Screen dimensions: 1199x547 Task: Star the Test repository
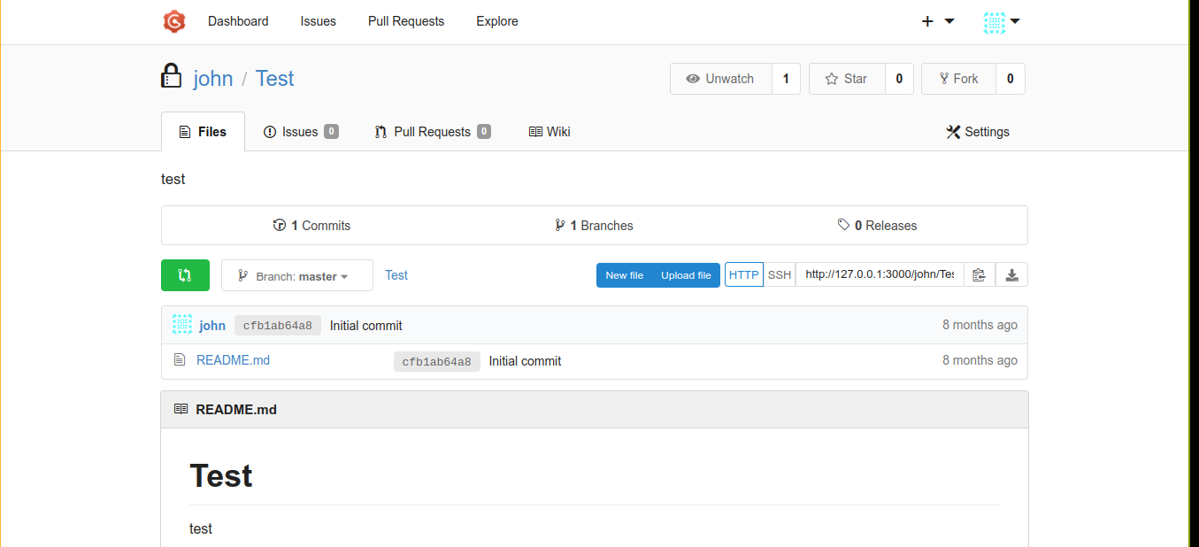(846, 79)
